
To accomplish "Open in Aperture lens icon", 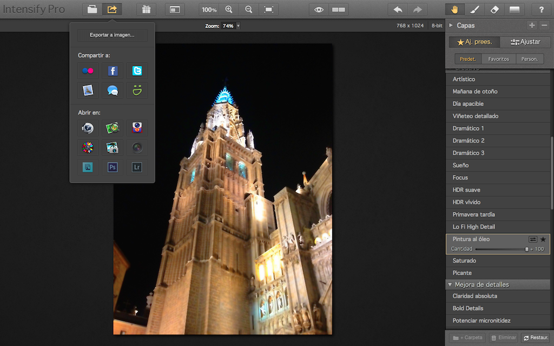I will point(137,147).
